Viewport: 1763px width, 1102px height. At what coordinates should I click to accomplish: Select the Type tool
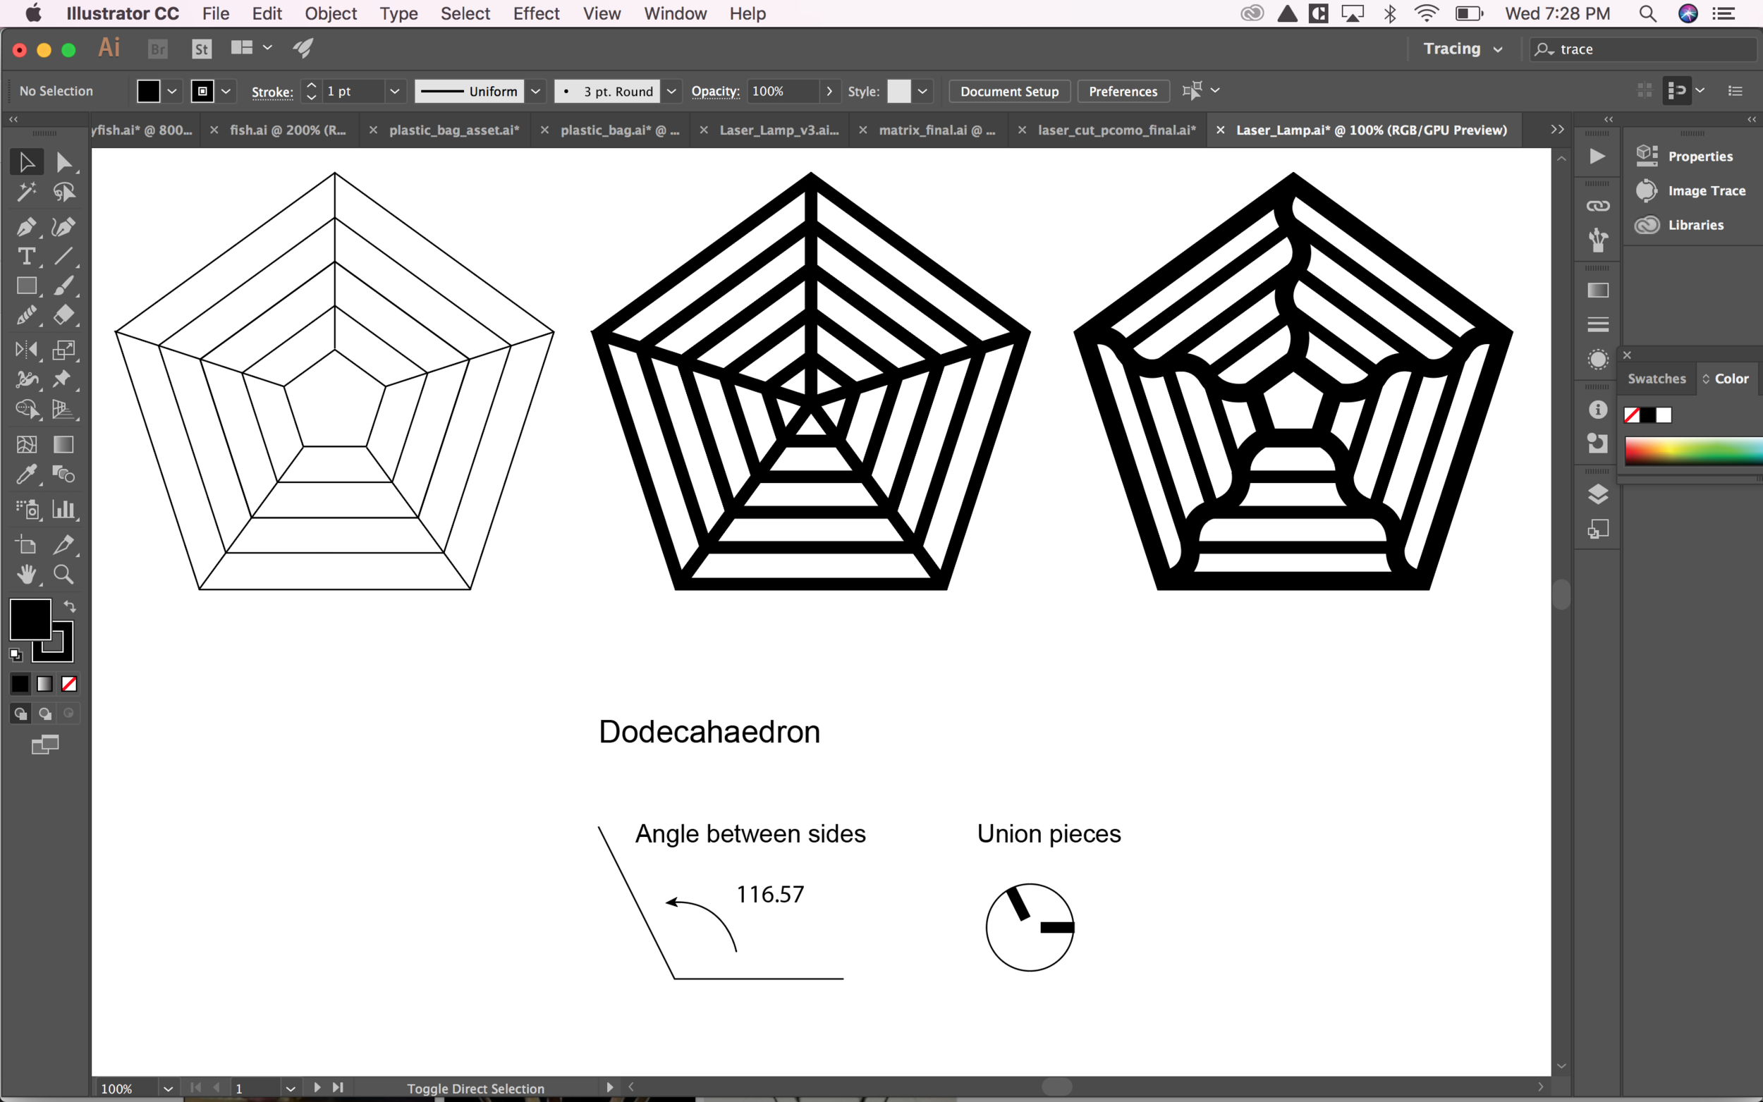click(26, 257)
